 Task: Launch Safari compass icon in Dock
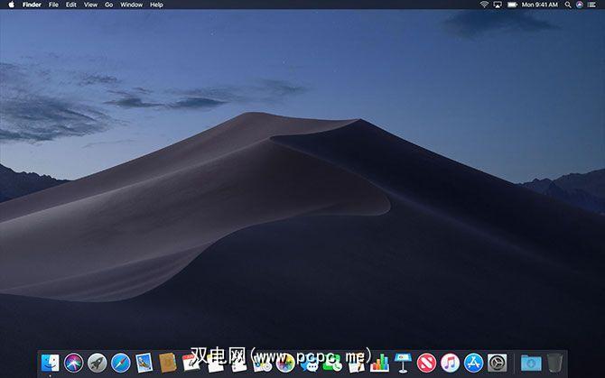point(120,363)
